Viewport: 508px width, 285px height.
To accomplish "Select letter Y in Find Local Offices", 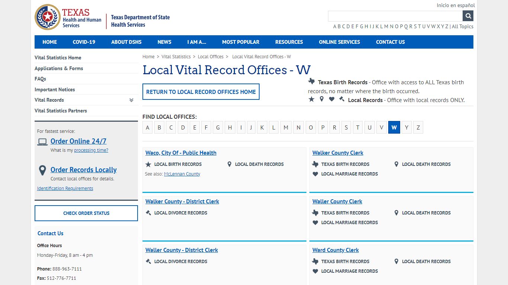I will pyautogui.click(x=406, y=127).
